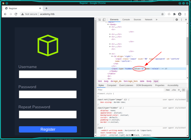Viewport: 191px width, 140px height.
Task: Open DevTools settings gear
Action: [x=177, y=19]
